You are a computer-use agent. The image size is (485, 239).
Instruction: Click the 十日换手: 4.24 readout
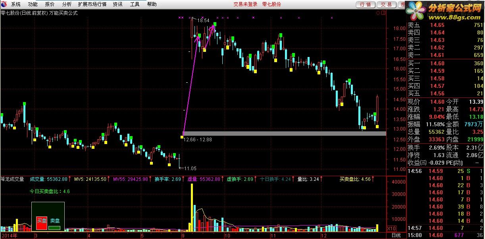pyautogui.click(x=275, y=179)
